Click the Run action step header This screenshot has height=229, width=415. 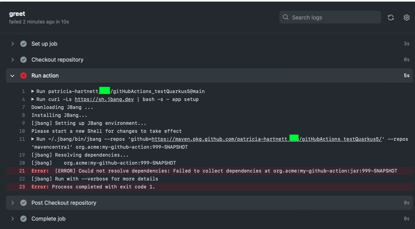click(45, 75)
